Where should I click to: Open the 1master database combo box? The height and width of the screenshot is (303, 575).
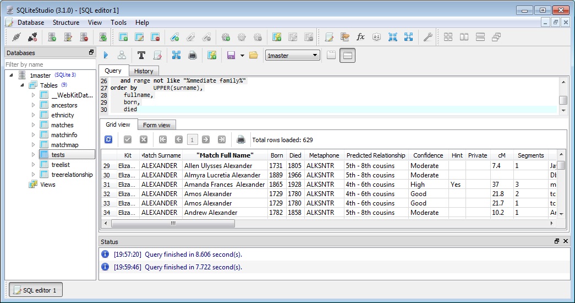(x=292, y=56)
